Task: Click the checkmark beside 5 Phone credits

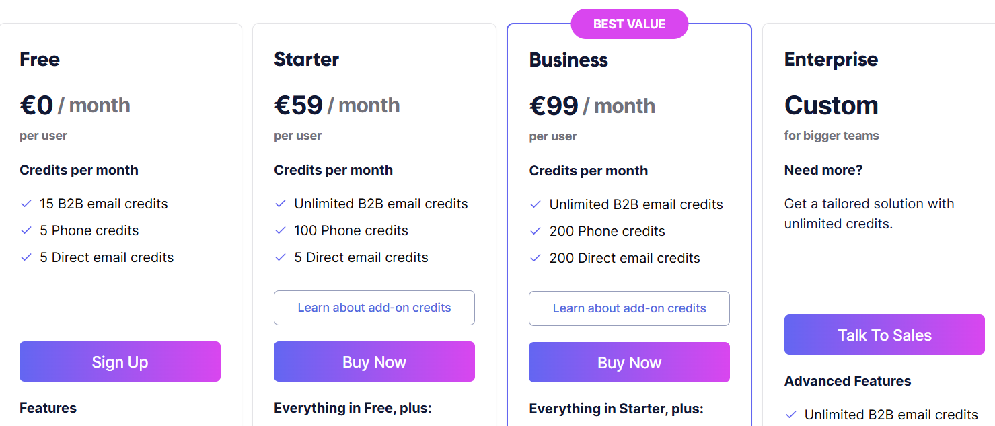Action: tap(26, 230)
